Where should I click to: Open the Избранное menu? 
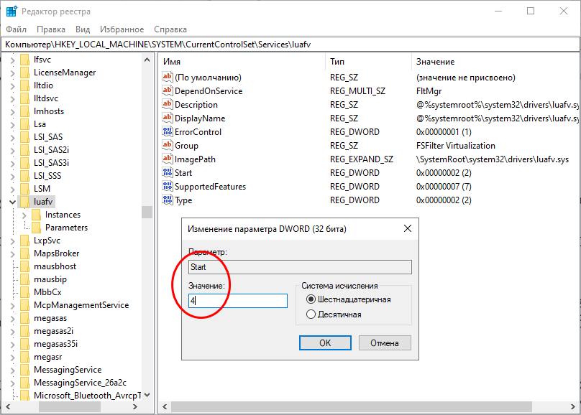point(122,29)
